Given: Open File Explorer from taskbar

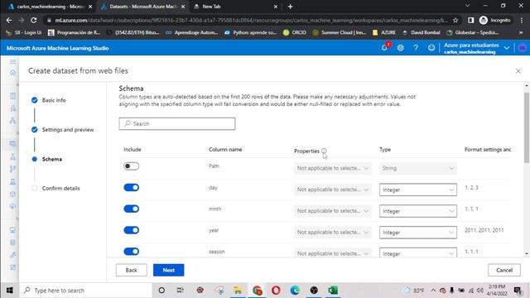Looking at the screenshot, I should (x=238, y=291).
